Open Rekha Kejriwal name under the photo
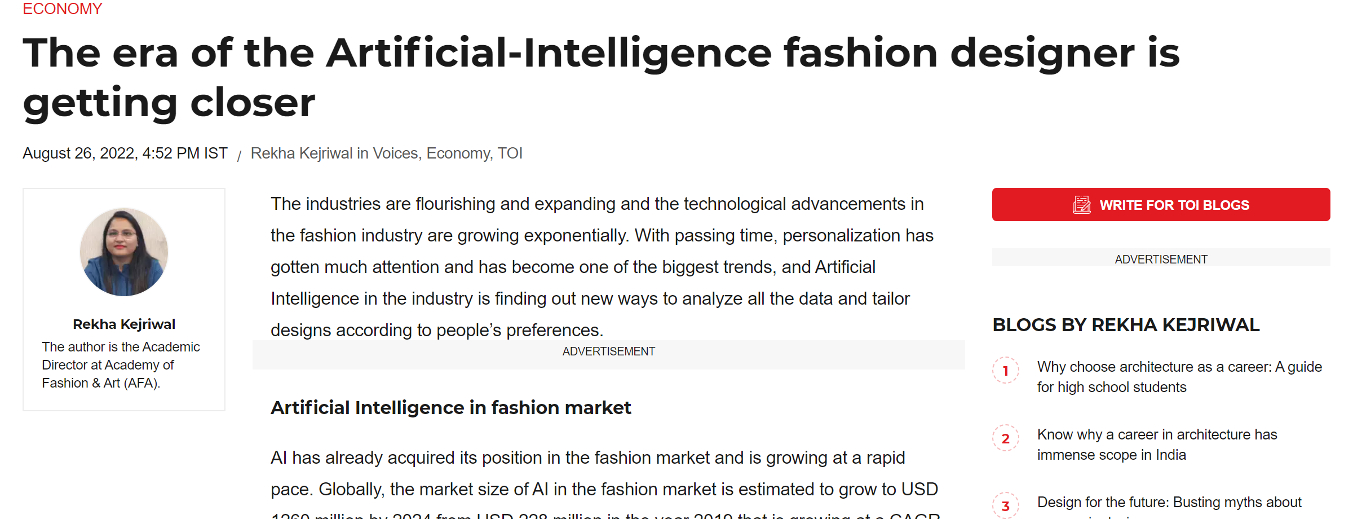 pyautogui.click(x=124, y=324)
